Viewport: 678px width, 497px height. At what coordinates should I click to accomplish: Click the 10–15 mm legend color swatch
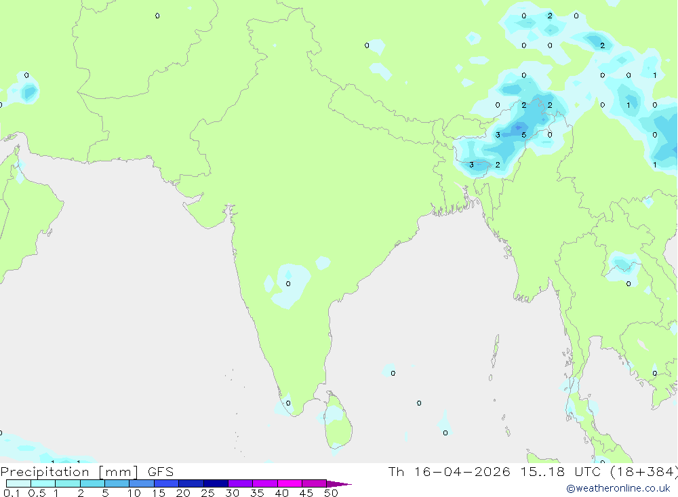pos(142,483)
